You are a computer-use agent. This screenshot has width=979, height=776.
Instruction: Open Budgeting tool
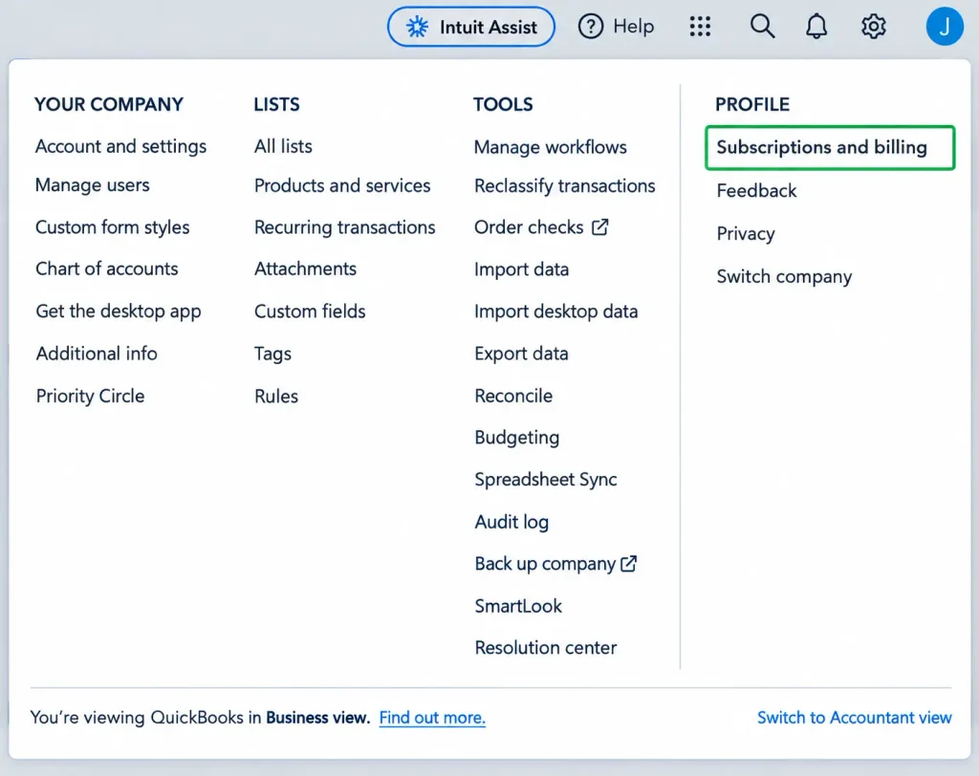tap(517, 438)
